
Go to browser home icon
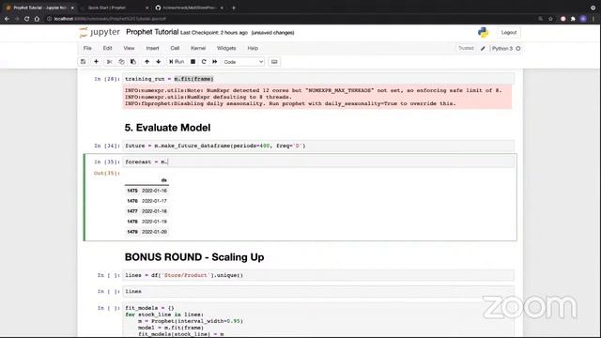click(37, 19)
